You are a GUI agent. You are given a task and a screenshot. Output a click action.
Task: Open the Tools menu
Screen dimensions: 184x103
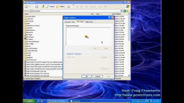(x=100, y=7)
